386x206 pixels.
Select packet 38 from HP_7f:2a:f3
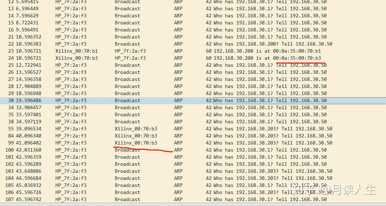(141, 122)
